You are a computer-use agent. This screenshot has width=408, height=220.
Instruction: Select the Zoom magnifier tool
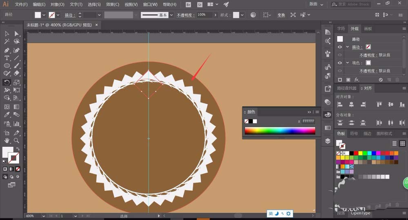(x=17, y=141)
